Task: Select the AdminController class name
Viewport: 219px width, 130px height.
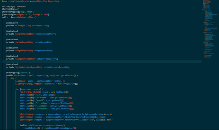Action: [x=25, y=17]
